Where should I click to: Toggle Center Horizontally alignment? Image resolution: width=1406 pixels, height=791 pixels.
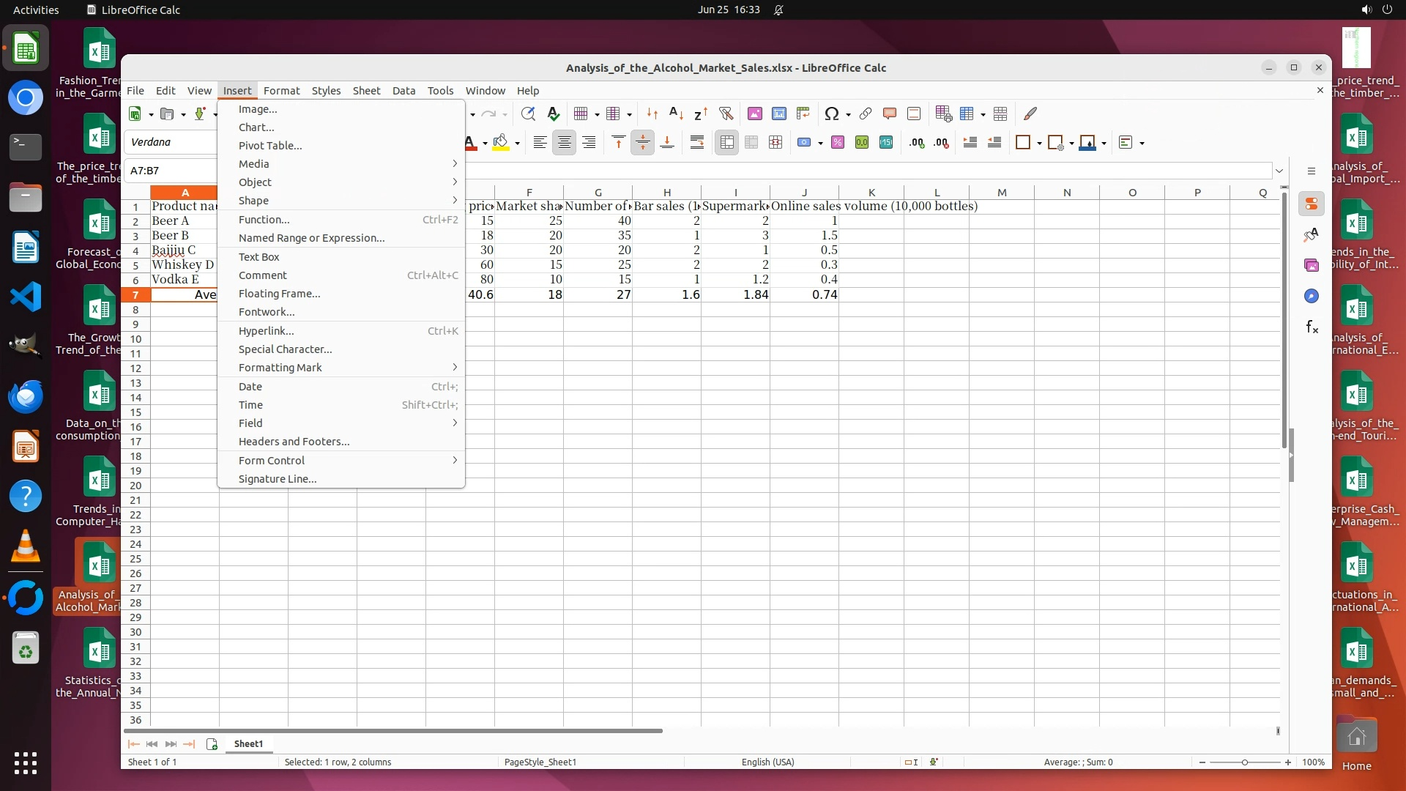click(x=564, y=143)
